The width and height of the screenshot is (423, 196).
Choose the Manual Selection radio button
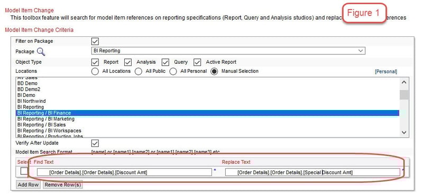point(214,72)
